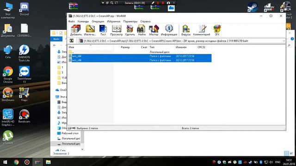Click the Файл tab in Explorer window
The width and height of the screenshot is (296, 166).
tap(56, 39)
